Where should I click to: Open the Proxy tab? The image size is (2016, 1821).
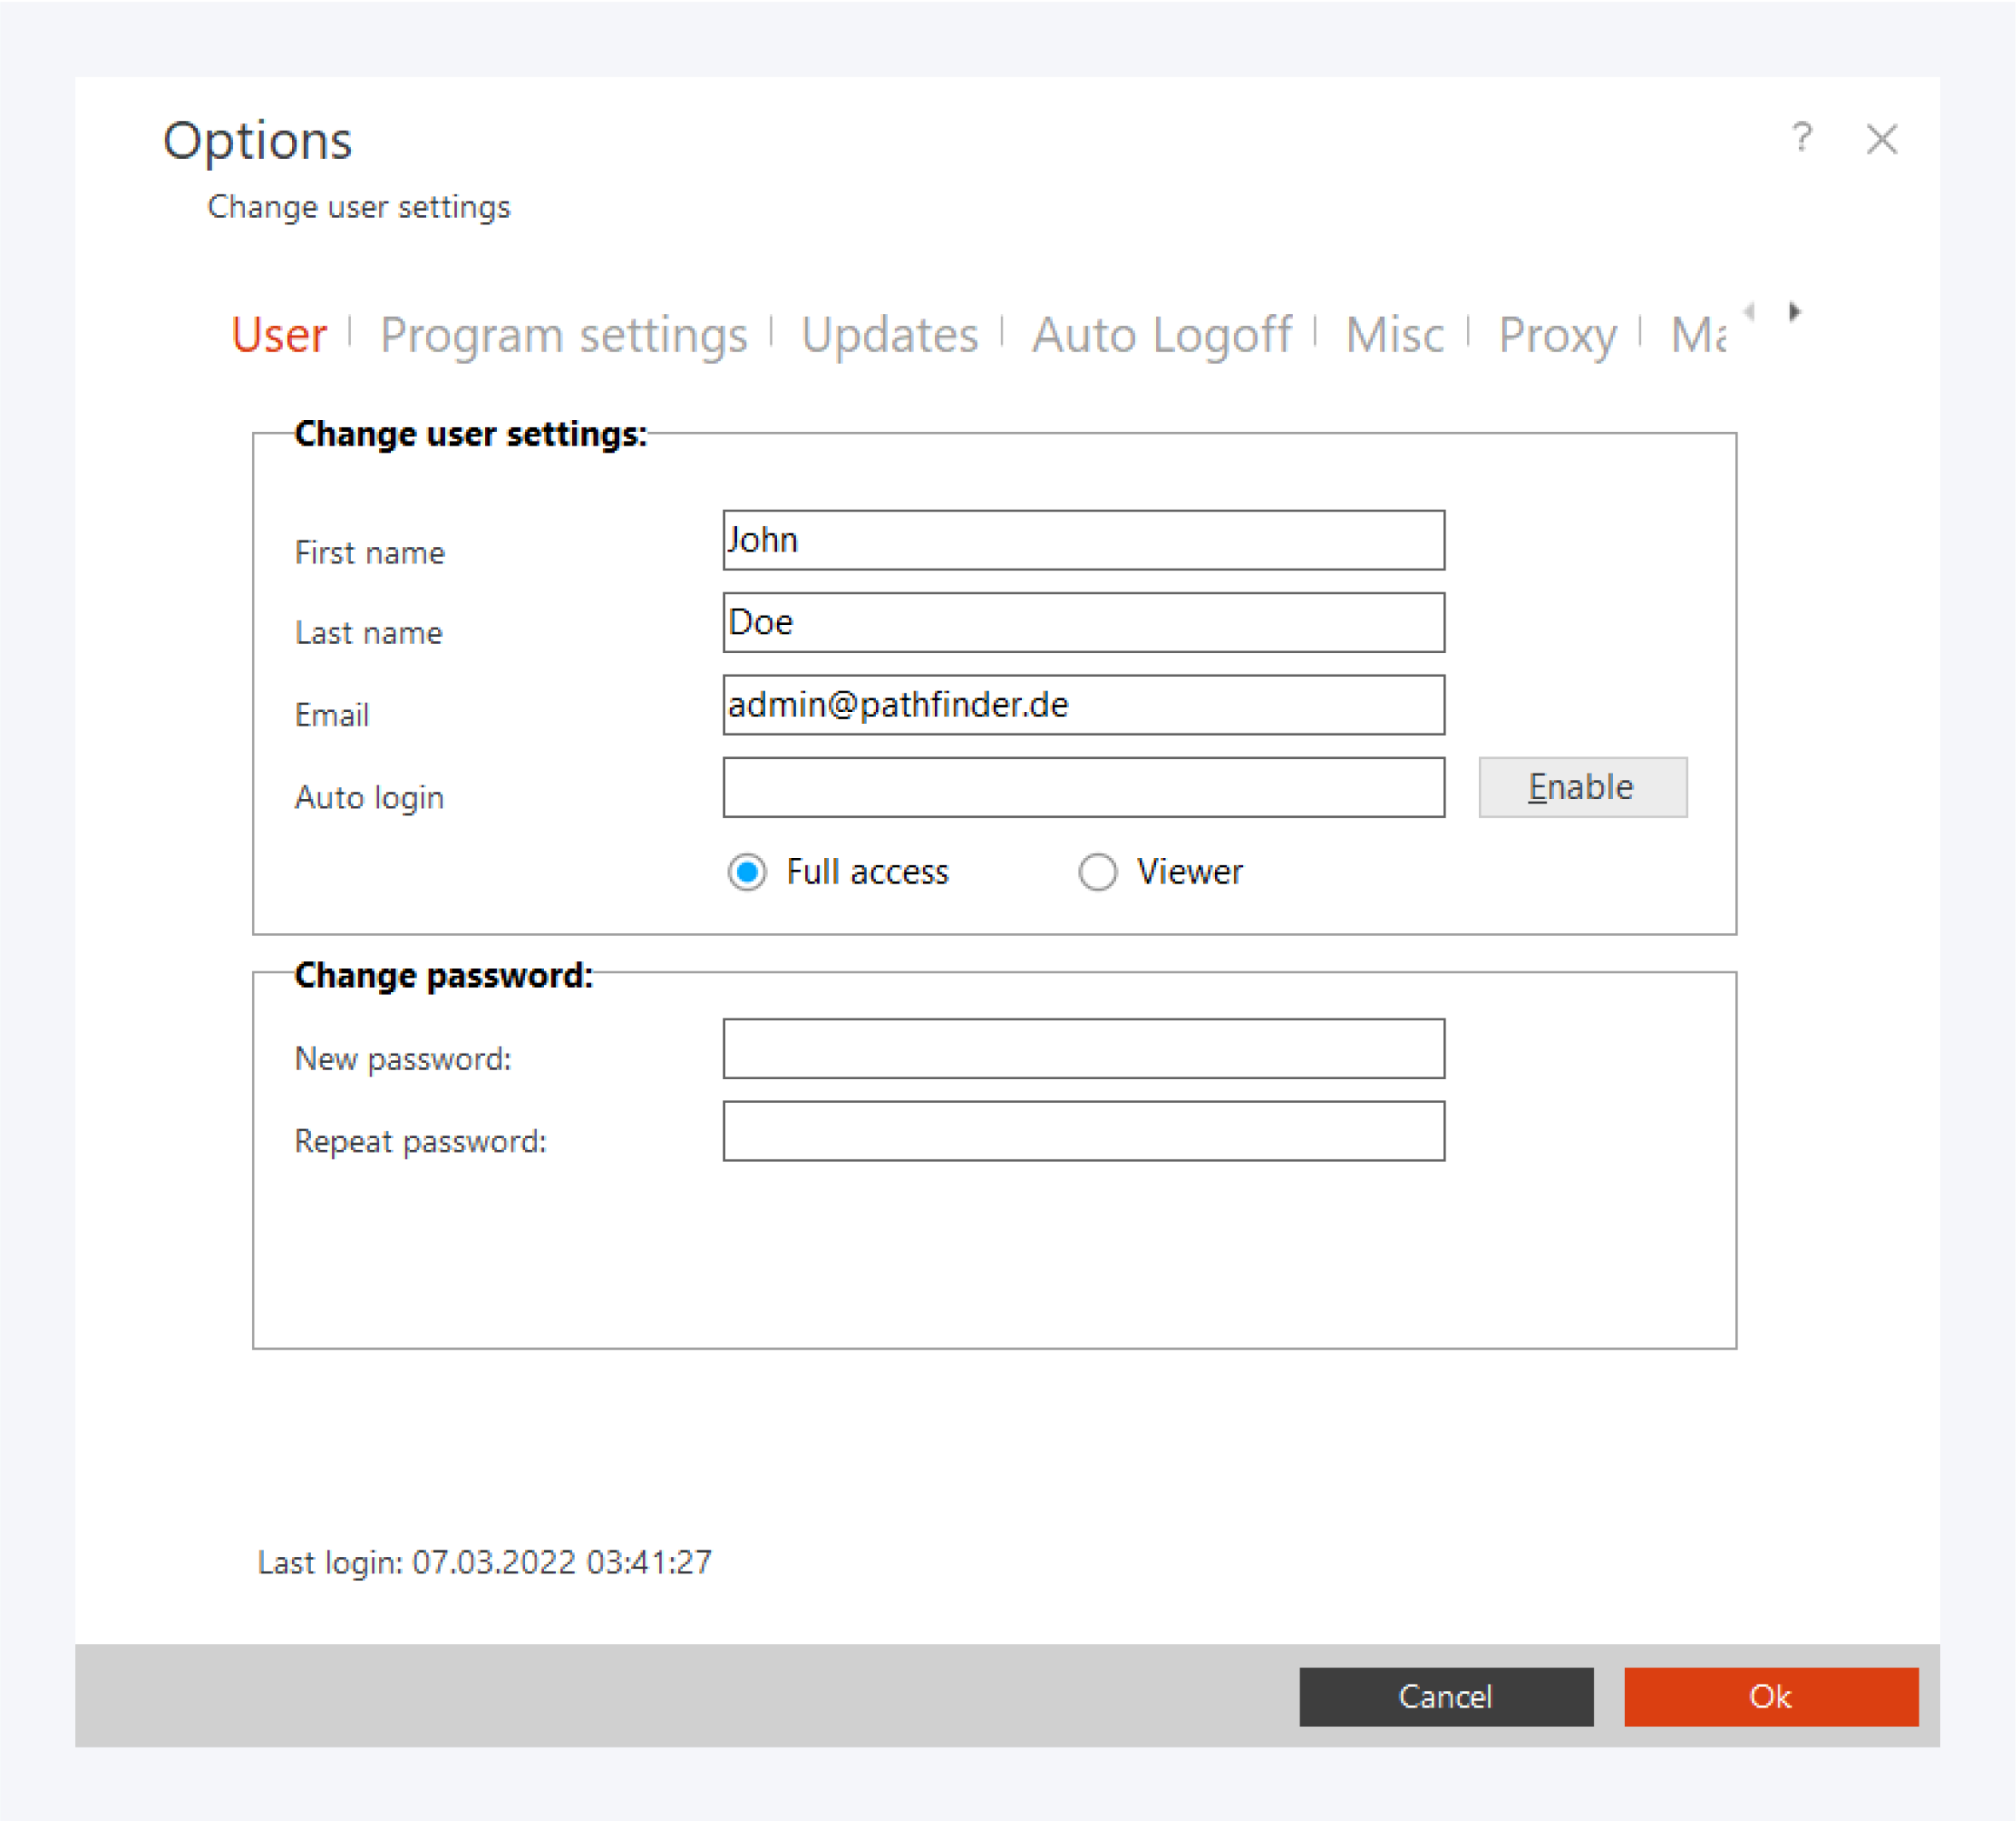1556,335
